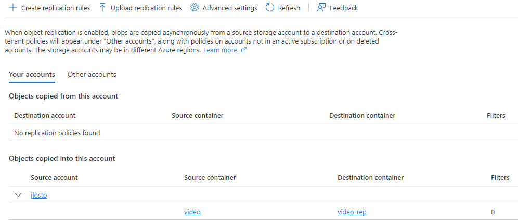Click the plus icon for creating replication rules
This screenshot has width=518, height=223.
tap(13, 8)
